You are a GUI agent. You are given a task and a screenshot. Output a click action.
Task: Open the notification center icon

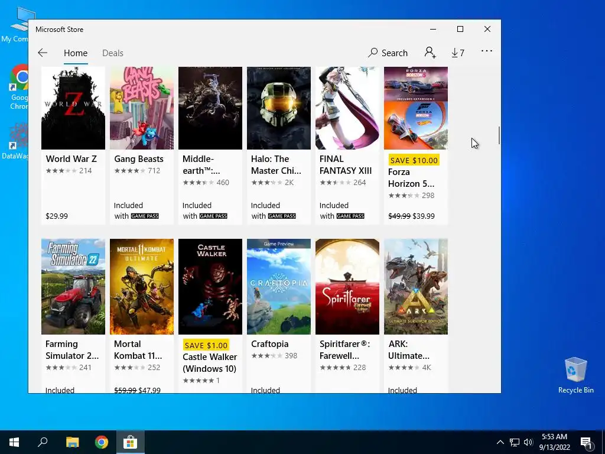586,443
